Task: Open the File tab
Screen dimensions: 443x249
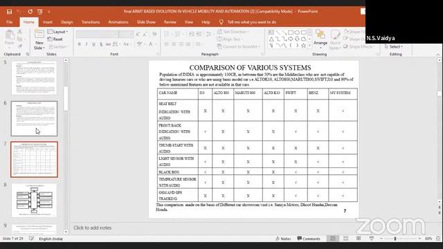Action: point(9,22)
